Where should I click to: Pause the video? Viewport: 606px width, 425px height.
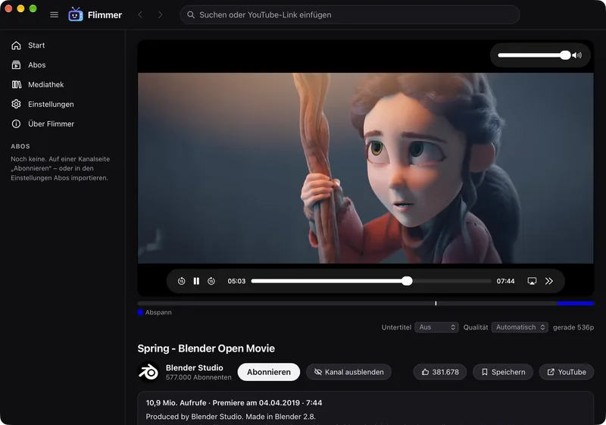click(196, 281)
